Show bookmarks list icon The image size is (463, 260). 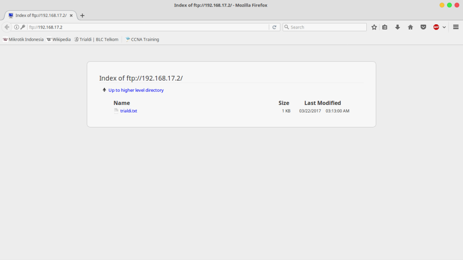pos(385,27)
